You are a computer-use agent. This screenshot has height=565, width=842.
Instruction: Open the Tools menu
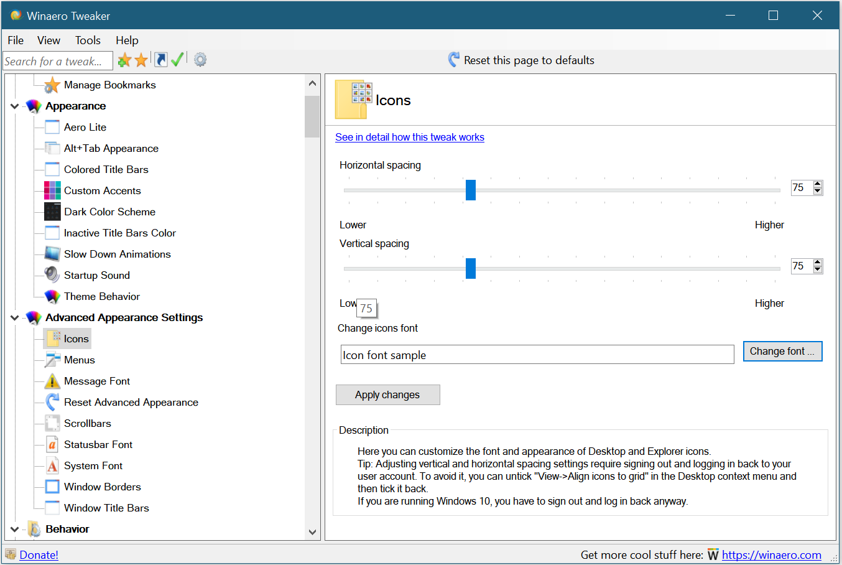88,40
